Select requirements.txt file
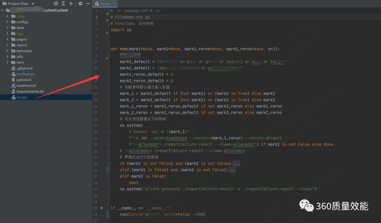Screen dimensions: 381x223 tap(30, 91)
